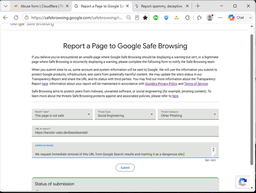The image size is (256, 193).
Task: Go back to the previous page
Action: [x=6, y=17]
